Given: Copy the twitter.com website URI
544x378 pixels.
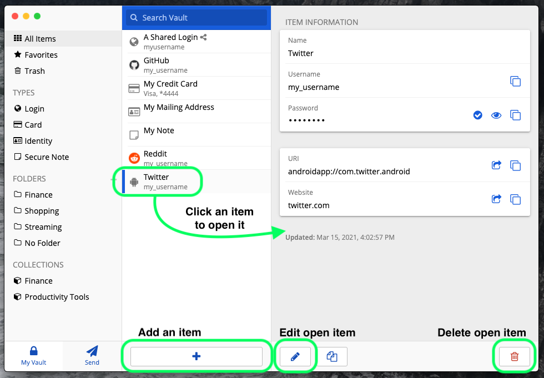Looking at the screenshot, I should 515,199.
